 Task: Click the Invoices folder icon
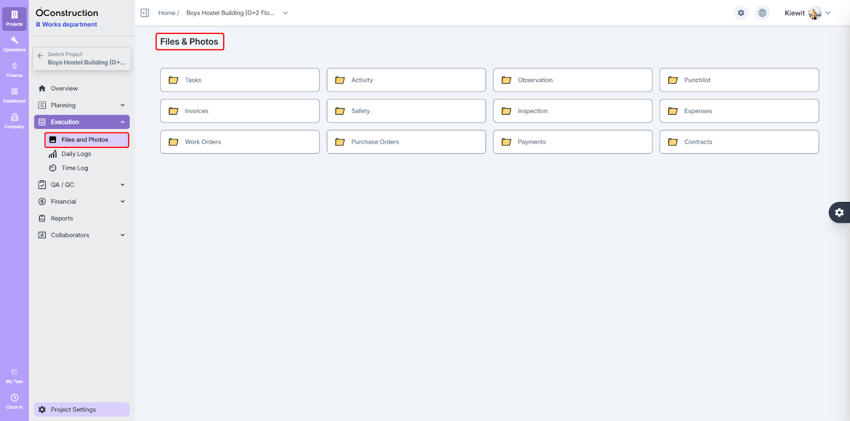click(173, 111)
